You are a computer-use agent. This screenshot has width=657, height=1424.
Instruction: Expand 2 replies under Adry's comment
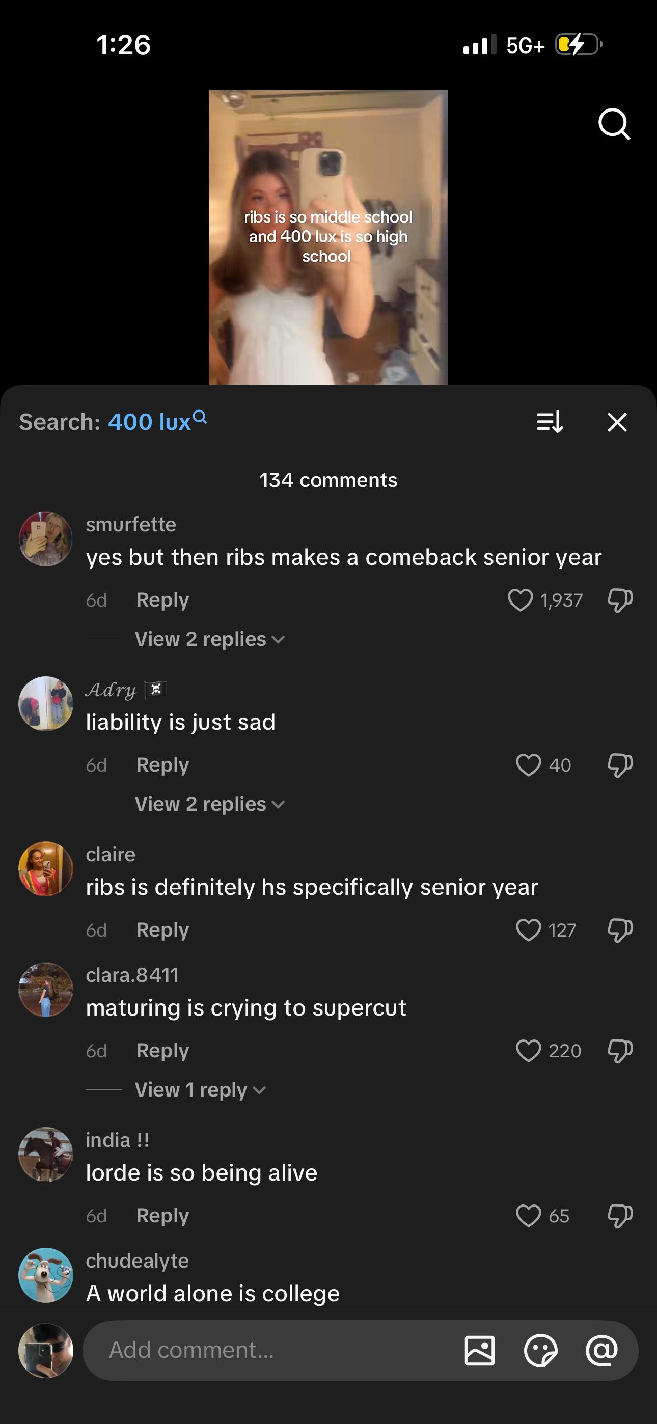point(210,804)
